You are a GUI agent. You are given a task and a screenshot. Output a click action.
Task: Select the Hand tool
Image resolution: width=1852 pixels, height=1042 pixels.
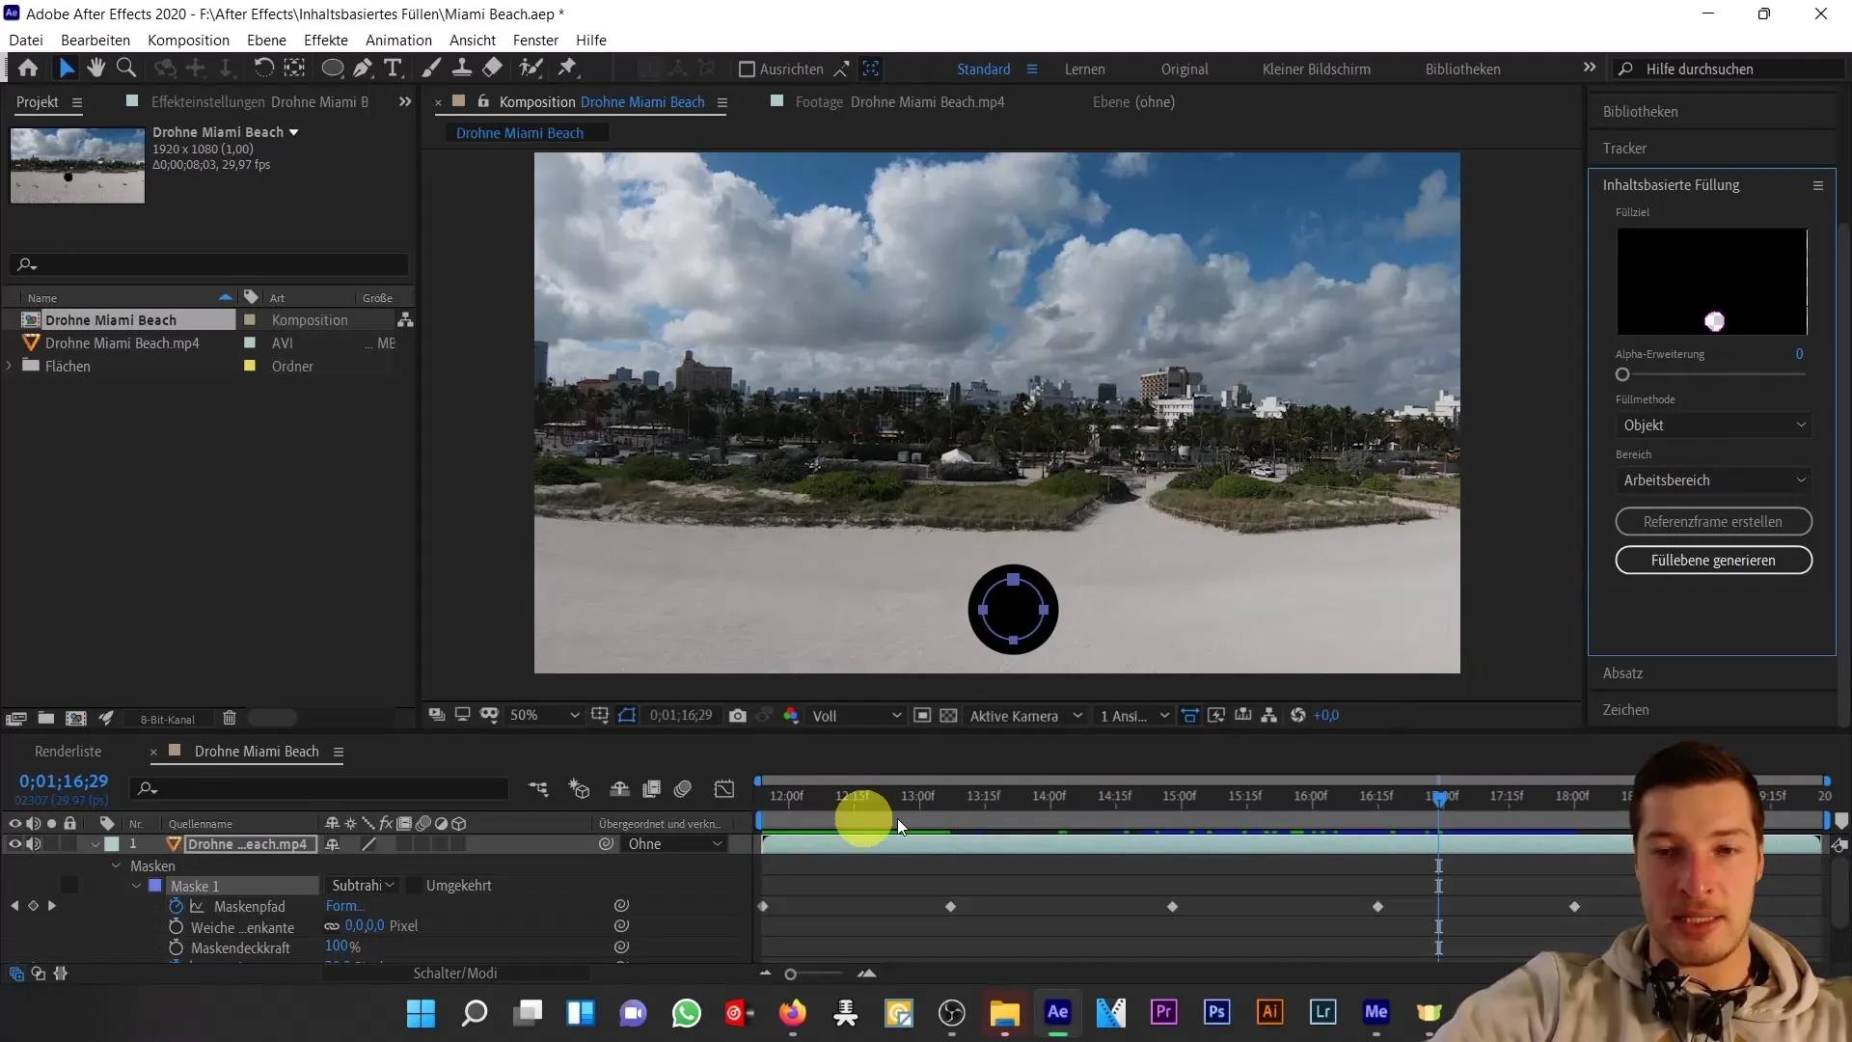point(95,69)
